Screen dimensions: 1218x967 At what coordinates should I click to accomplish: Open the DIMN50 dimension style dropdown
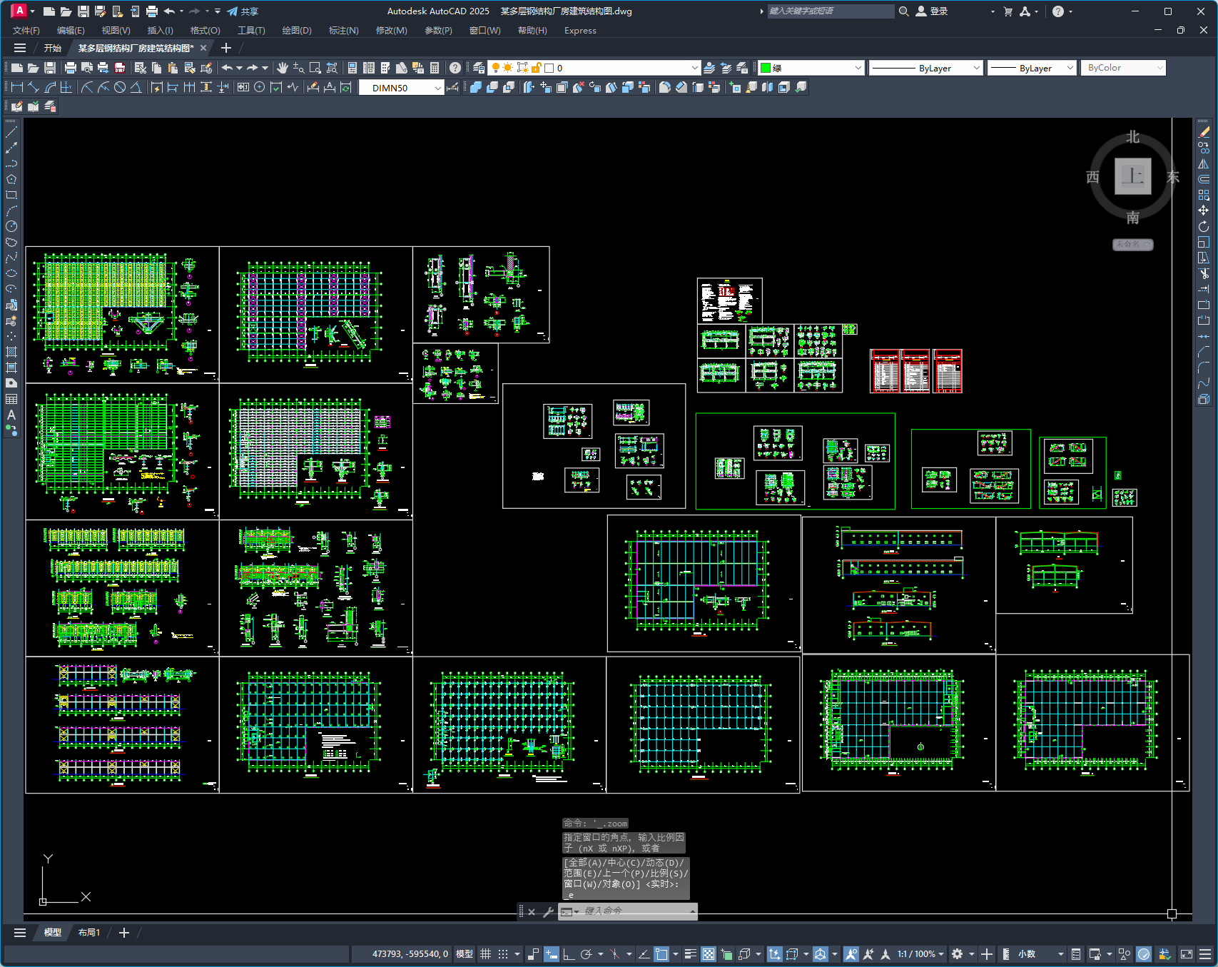tap(437, 88)
